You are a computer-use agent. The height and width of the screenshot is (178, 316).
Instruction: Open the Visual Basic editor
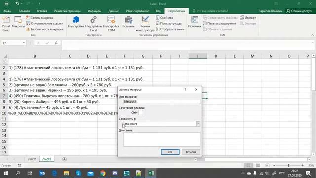(6, 24)
